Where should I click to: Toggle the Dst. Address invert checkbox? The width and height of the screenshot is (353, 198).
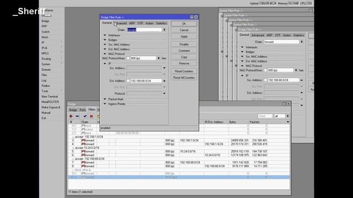(128, 81)
